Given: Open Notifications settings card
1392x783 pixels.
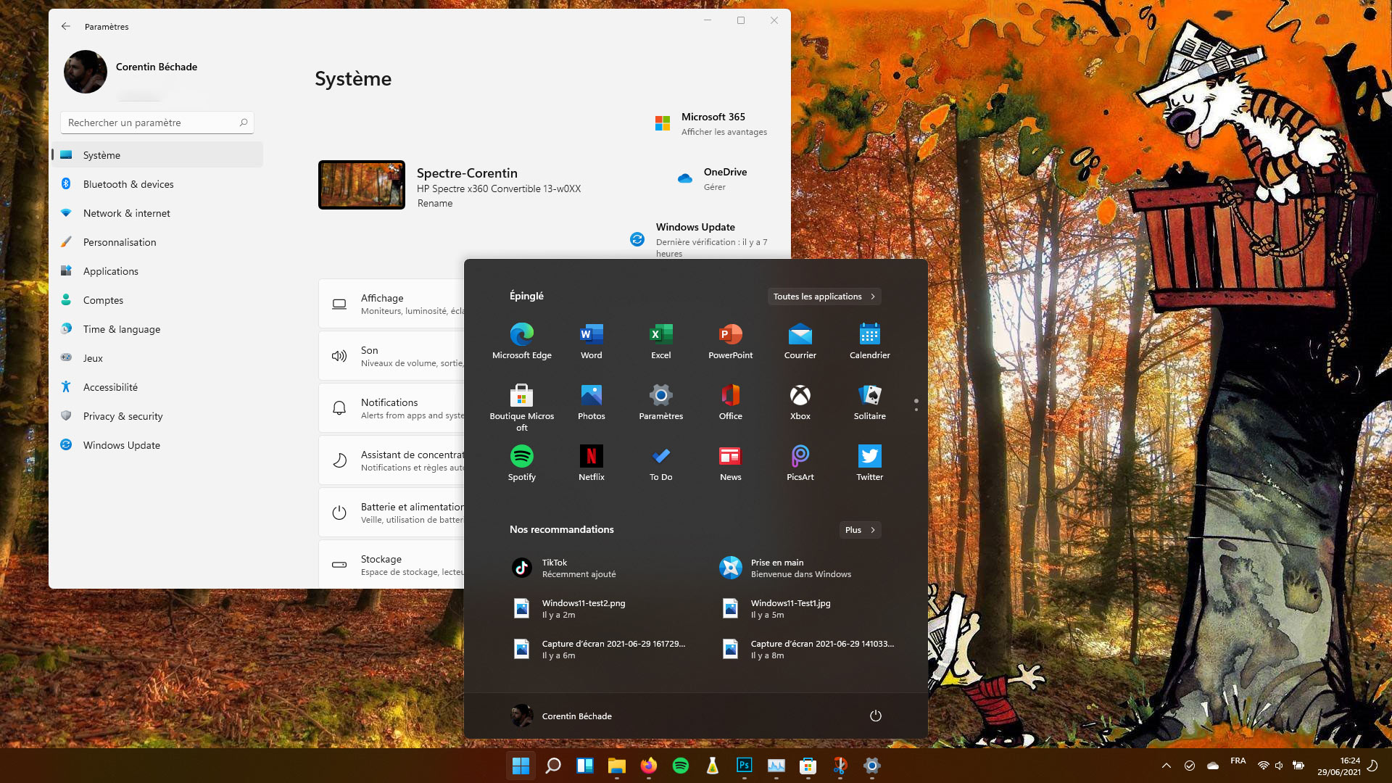Looking at the screenshot, I should click(391, 408).
